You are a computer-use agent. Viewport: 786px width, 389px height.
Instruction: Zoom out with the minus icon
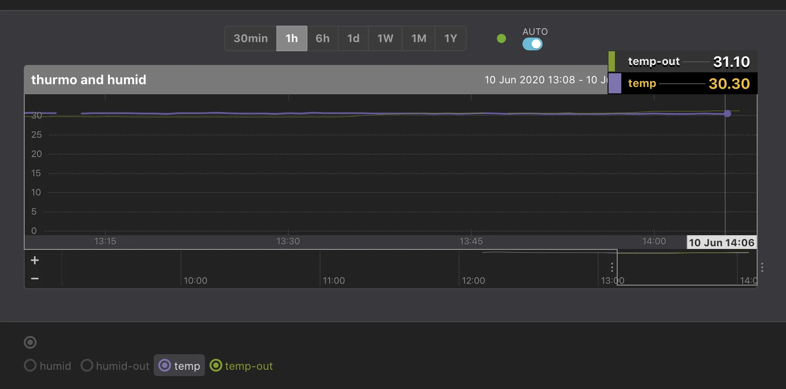(x=35, y=278)
